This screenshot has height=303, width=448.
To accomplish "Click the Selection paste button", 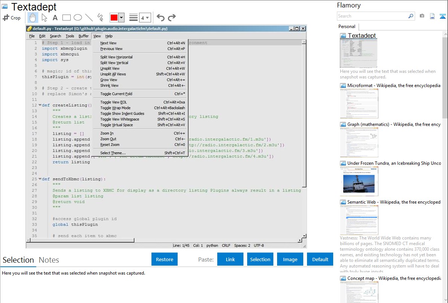I will coord(260,259).
